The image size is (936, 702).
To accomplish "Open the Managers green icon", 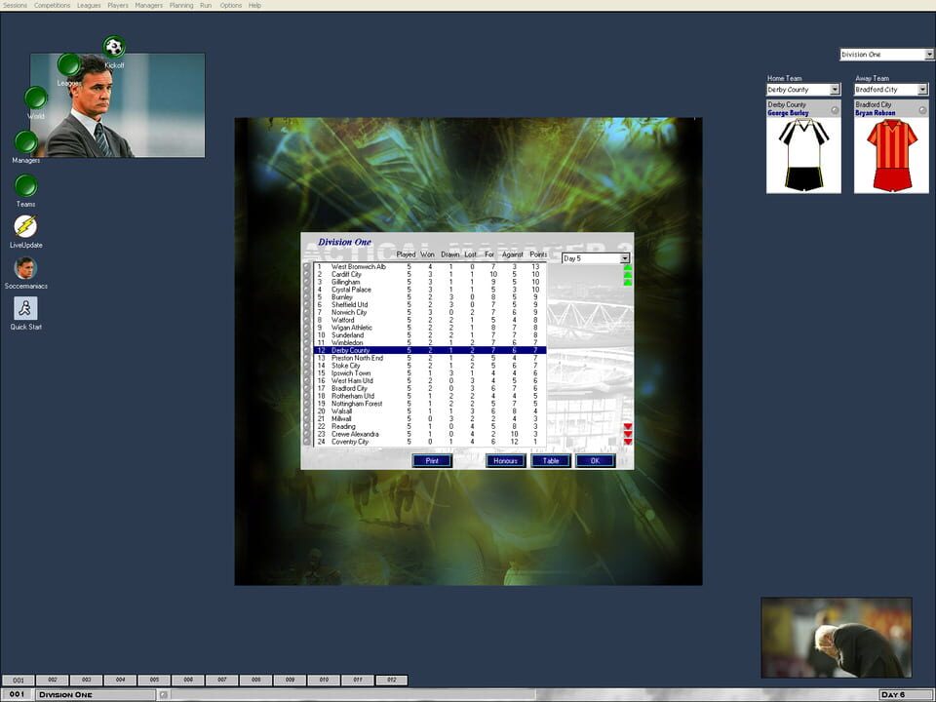I will pos(26,142).
